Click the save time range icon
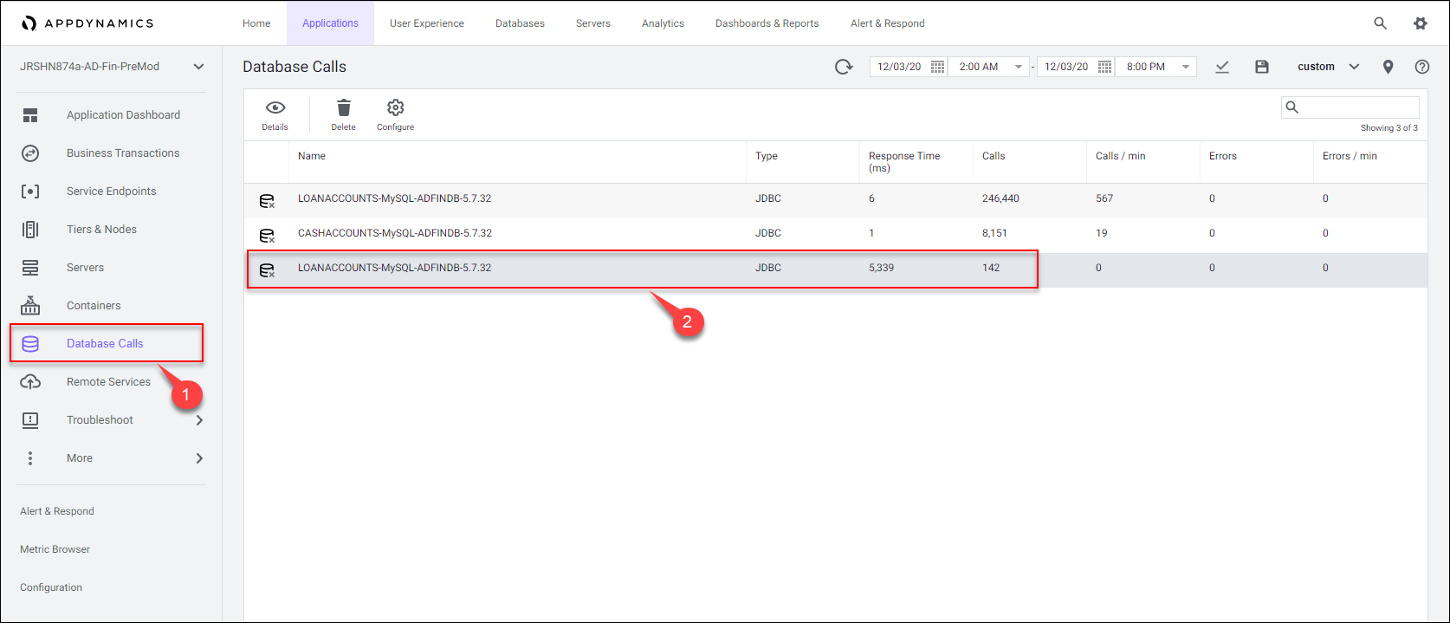The width and height of the screenshot is (1450, 623). pos(1262,67)
